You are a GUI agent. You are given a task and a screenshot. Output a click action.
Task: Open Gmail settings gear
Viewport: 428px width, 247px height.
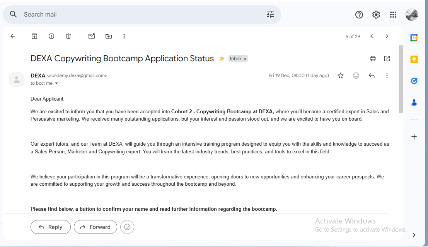[x=376, y=15]
